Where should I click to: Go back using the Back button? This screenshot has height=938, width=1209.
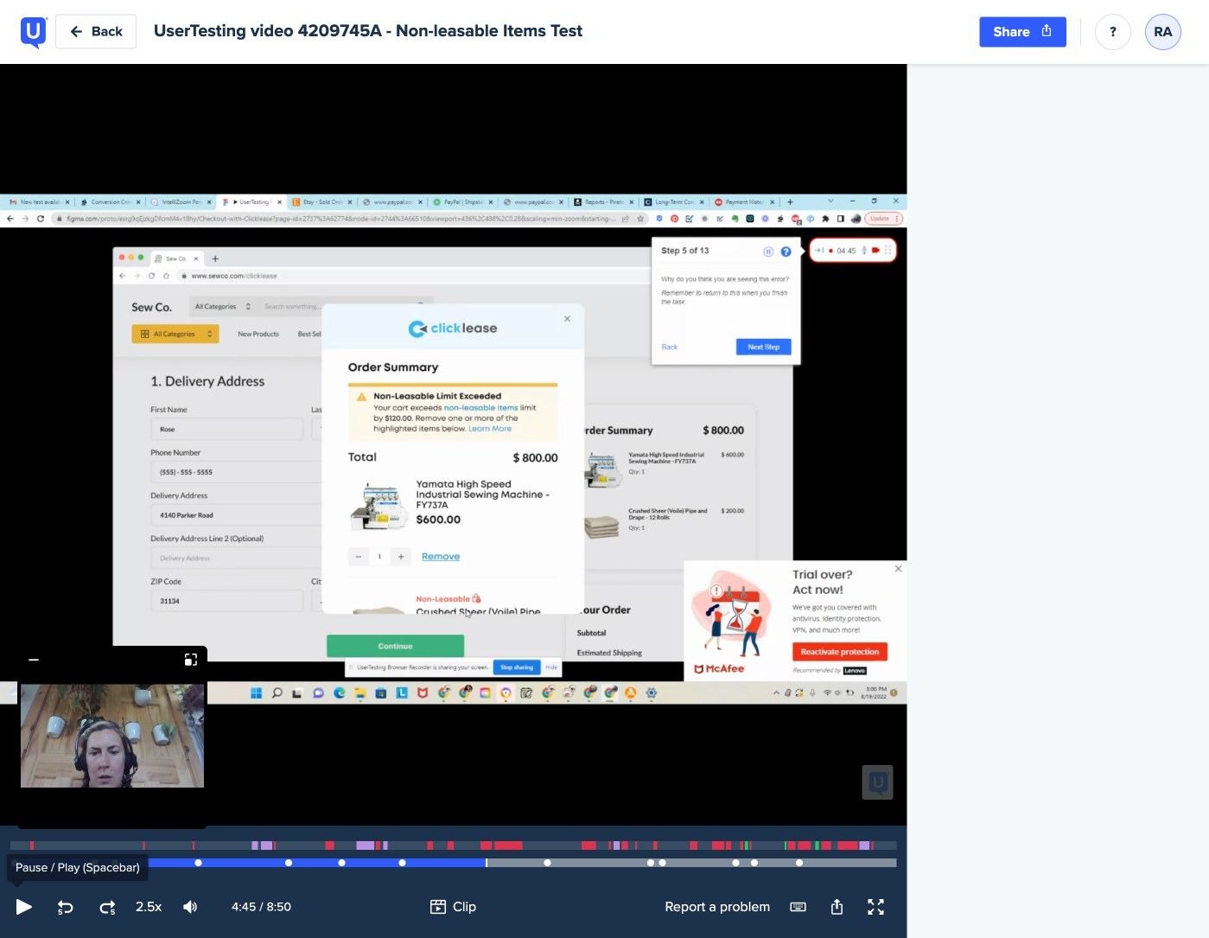[x=96, y=32]
